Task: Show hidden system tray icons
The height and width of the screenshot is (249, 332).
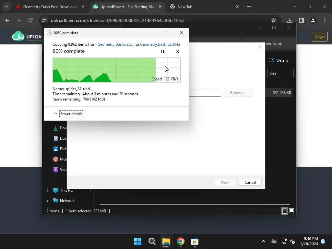Action: point(263,241)
